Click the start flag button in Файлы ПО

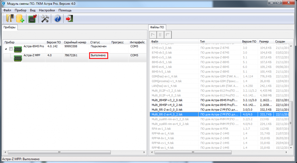[x=153, y=35]
